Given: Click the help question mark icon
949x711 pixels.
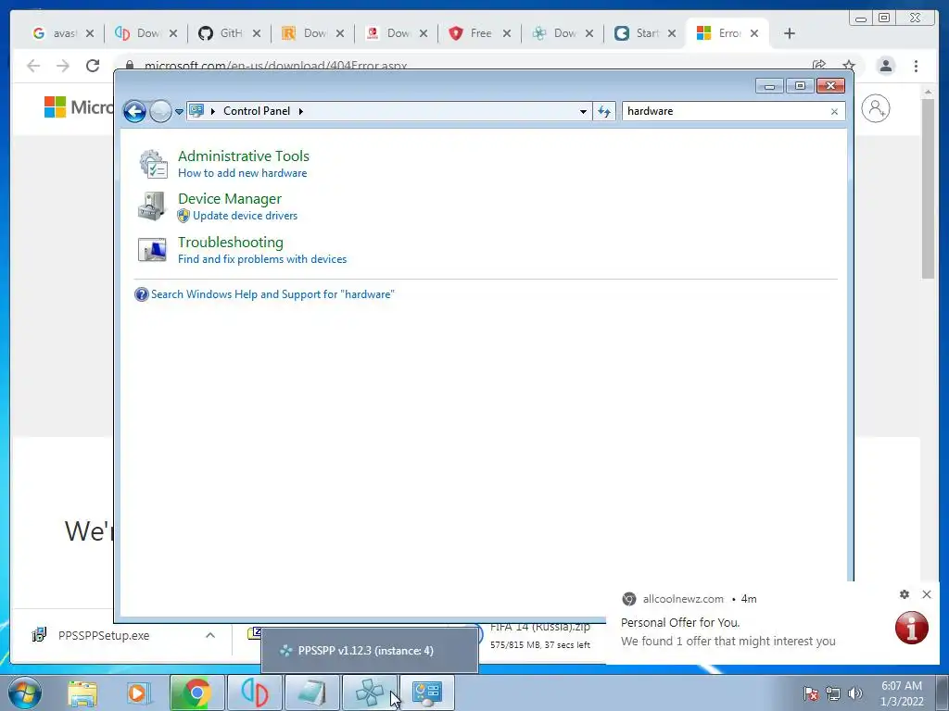Looking at the screenshot, I should (x=142, y=294).
